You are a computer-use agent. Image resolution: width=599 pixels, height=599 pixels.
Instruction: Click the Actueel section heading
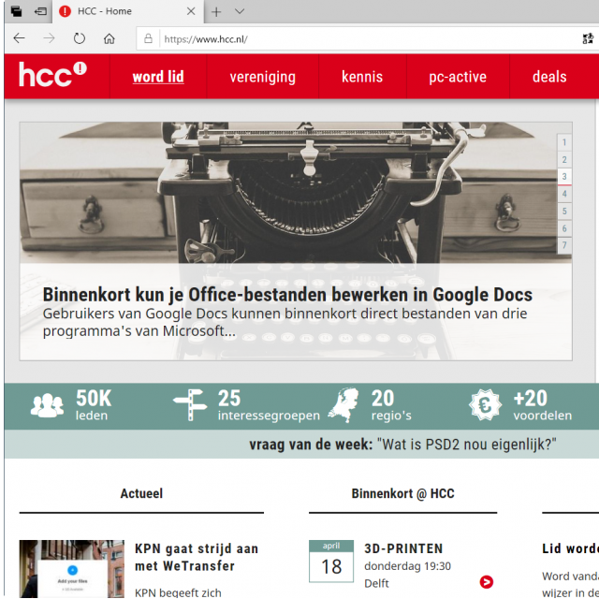(x=141, y=493)
